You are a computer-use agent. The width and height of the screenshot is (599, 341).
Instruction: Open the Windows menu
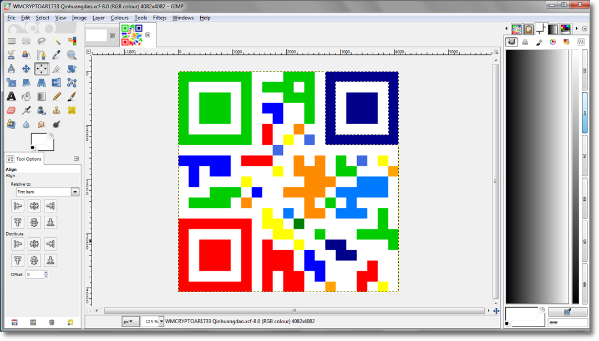pos(183,18)
